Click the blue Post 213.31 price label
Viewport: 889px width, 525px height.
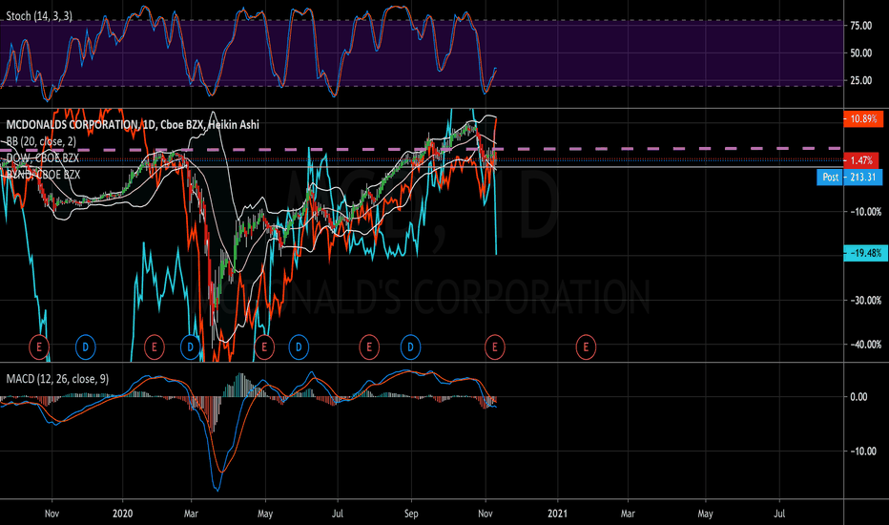pyautogui.click(x=849, y=178)
